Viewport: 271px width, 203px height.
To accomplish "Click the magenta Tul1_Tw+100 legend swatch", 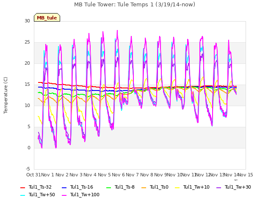I will pos(64,195).
